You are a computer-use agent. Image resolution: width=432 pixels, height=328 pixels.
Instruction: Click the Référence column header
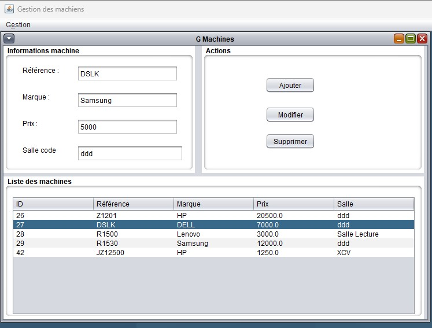[x=134, y=204]
